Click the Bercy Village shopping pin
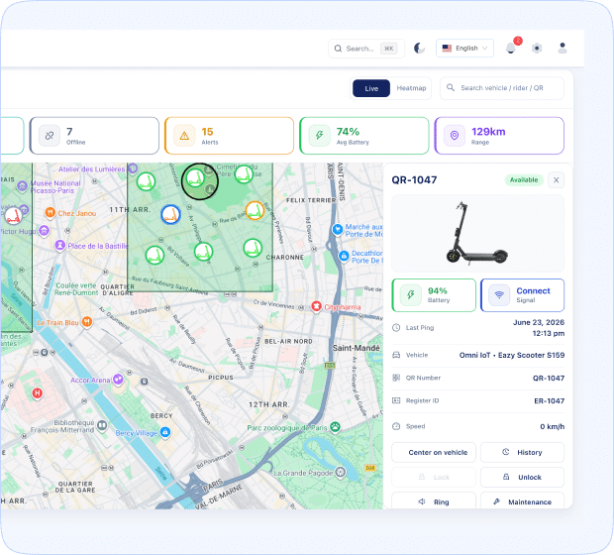Image resolution: width=614 pixels, height=555 pixels. click(165, 432)
